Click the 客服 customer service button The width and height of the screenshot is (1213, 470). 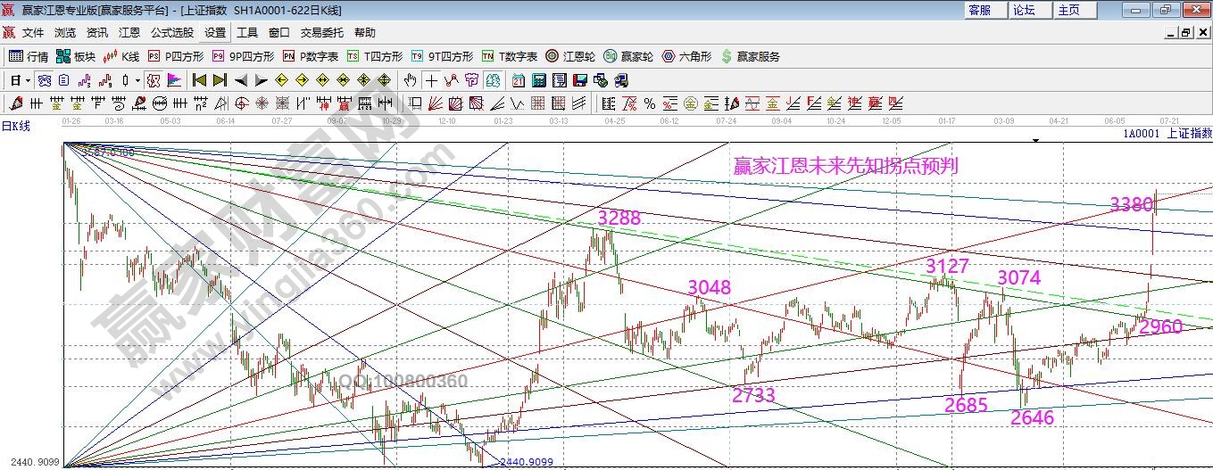(979, 10)
